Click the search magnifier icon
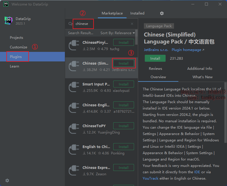Screen dimensions: 227x186 click(70, 24)
